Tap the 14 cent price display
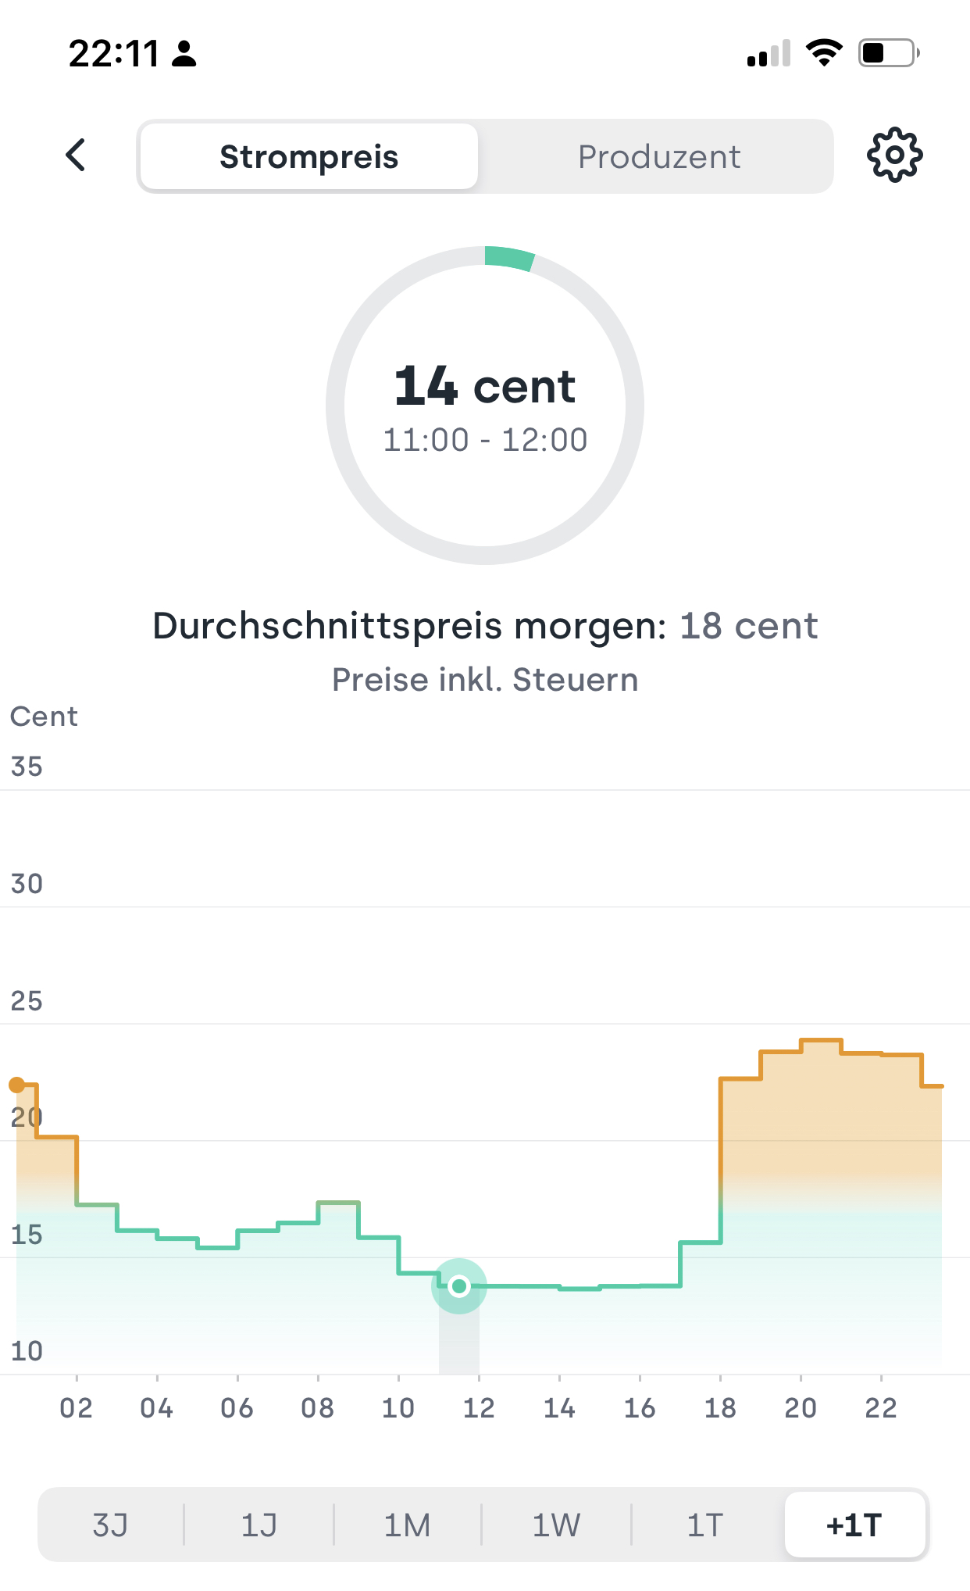The height and width of the screenshot is (1591, 970). click(485, 386)
